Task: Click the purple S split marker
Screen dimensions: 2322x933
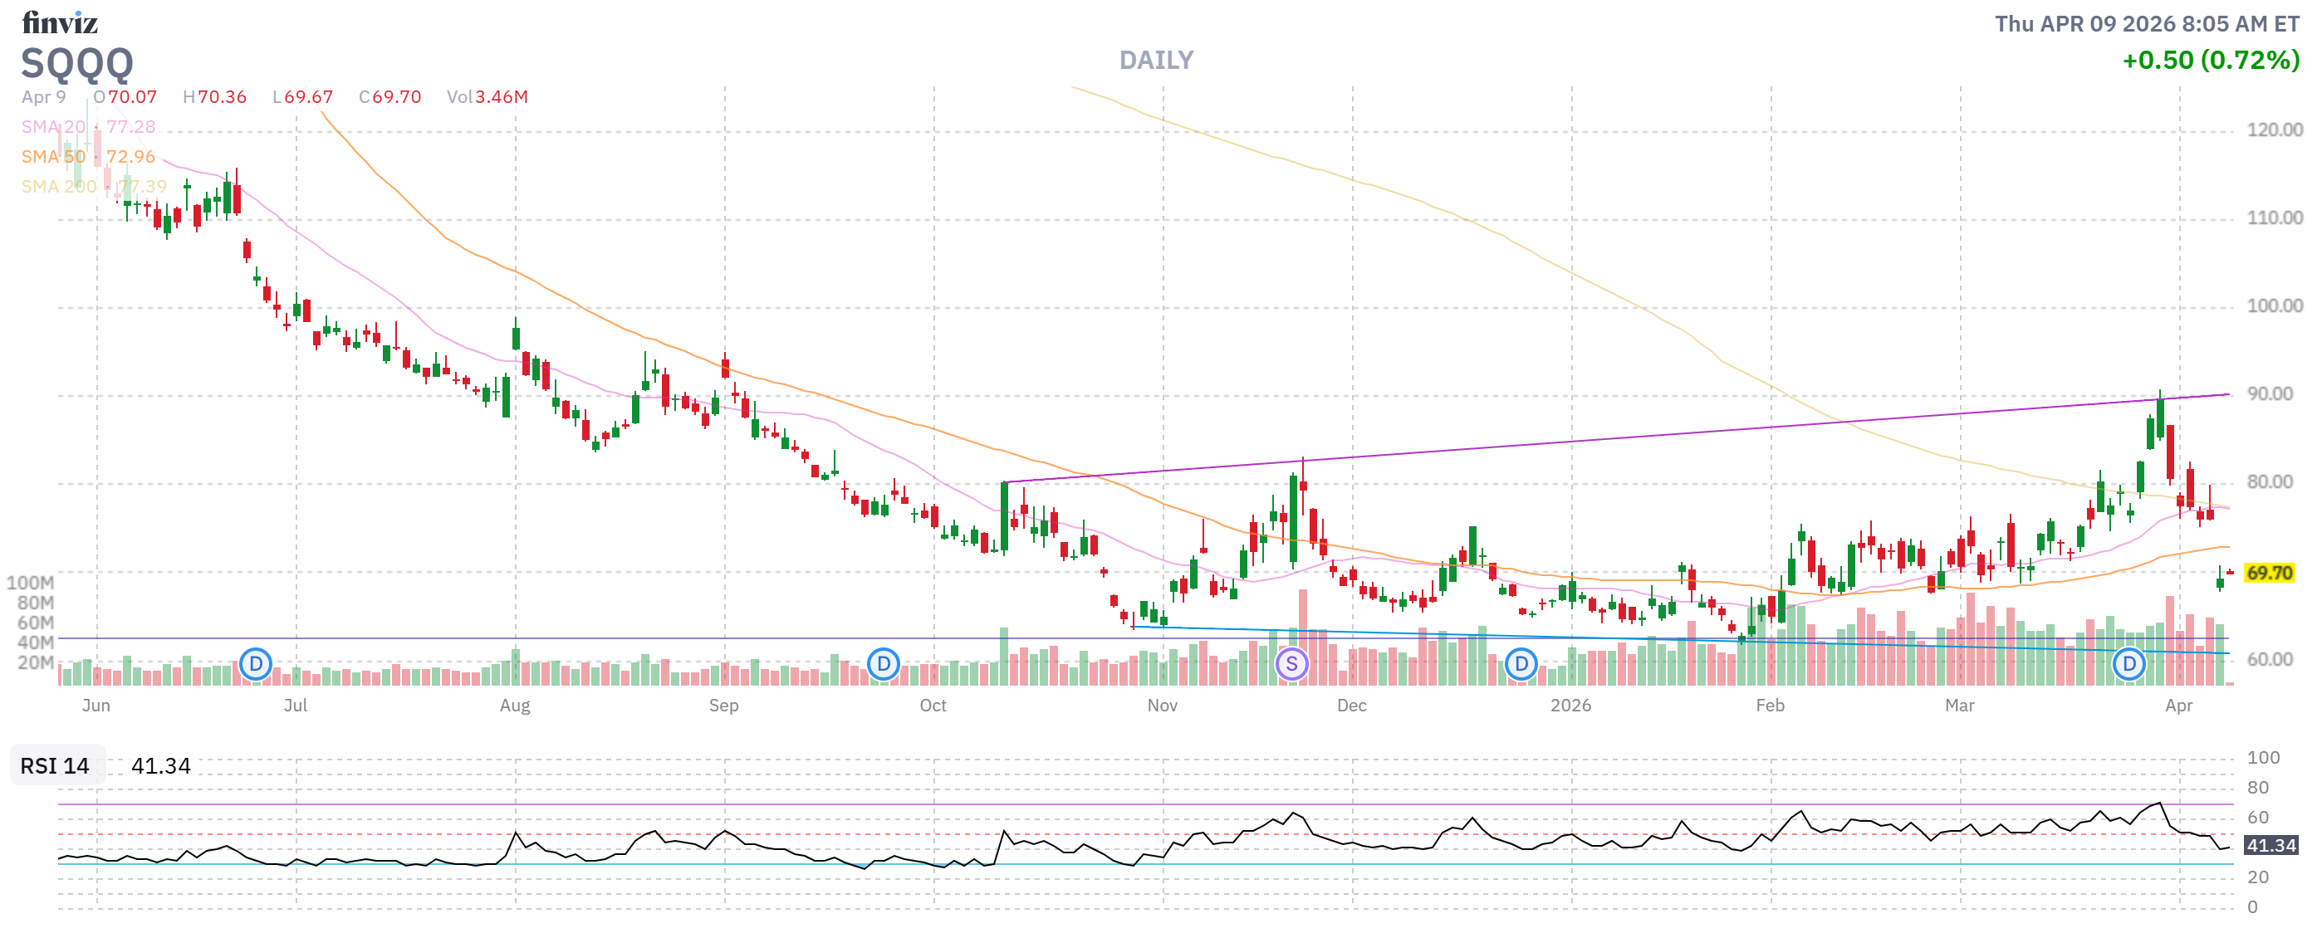Action: tap(1291, 665)
